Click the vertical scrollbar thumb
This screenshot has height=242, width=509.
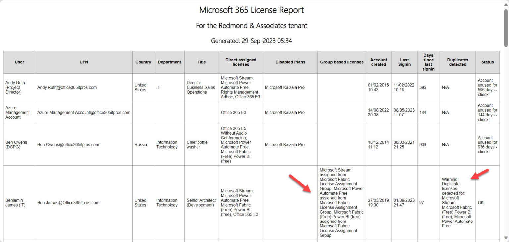[x=506, y=26]
